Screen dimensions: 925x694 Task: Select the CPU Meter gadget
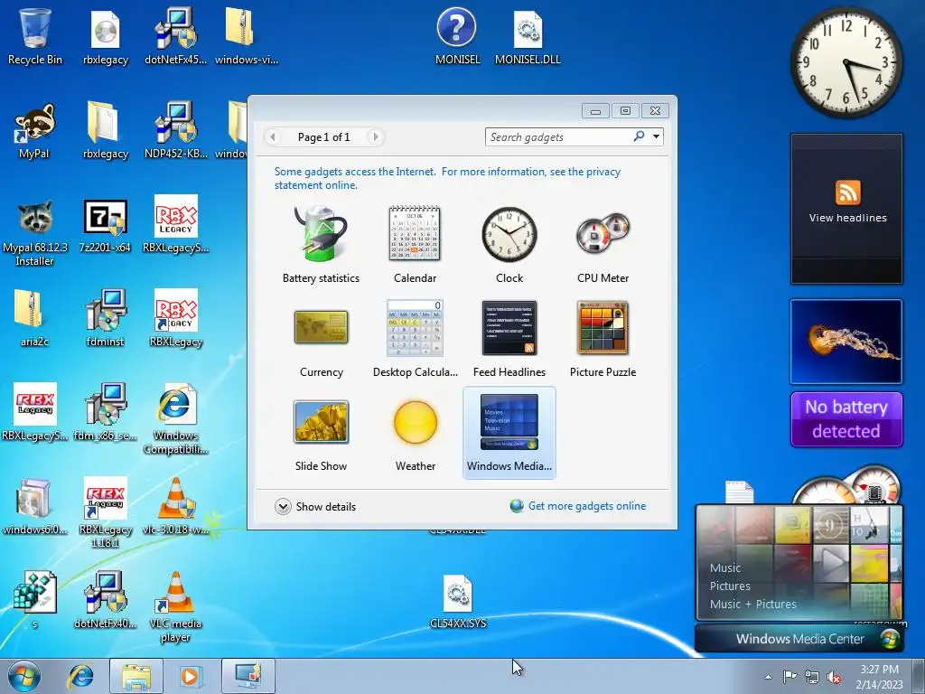click(x=603, y=245)
